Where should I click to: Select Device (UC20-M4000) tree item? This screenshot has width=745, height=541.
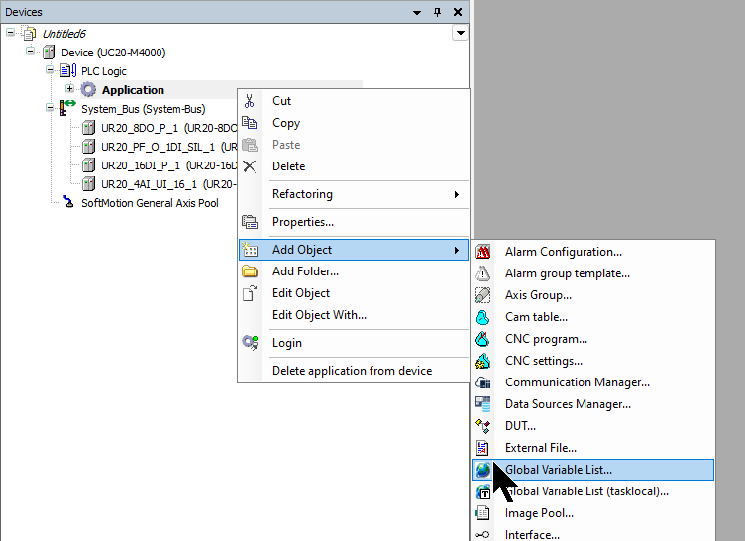(x=114, y=53)
